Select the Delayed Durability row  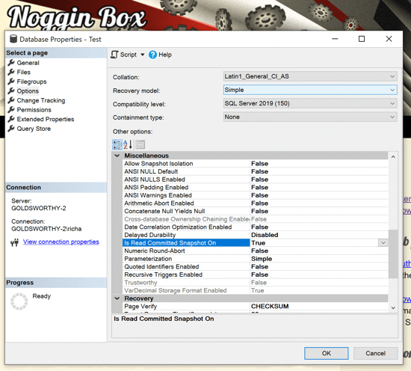256,235
